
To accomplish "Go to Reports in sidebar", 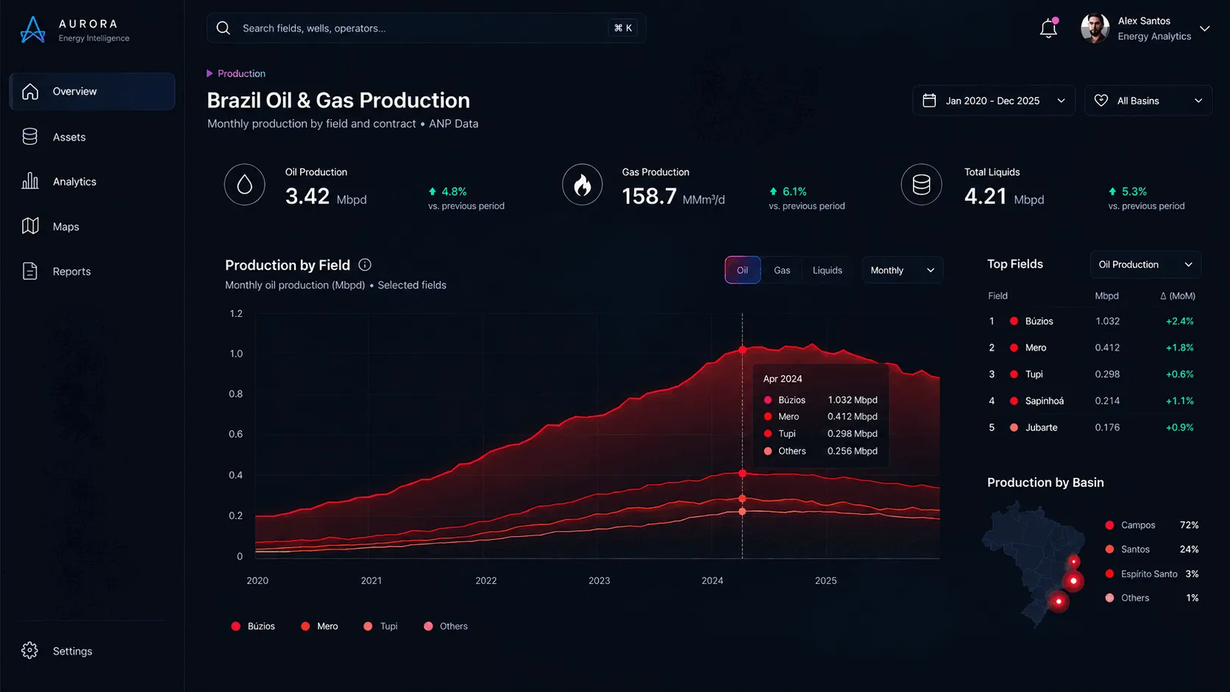I will point(92,271).
